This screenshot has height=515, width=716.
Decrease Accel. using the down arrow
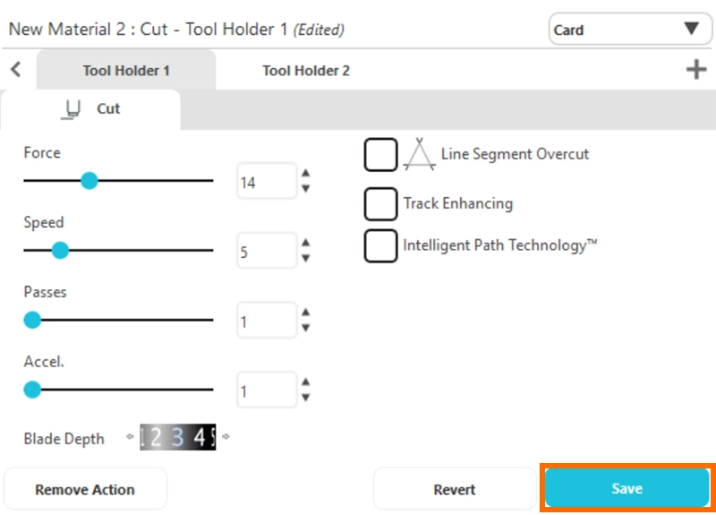306,398
